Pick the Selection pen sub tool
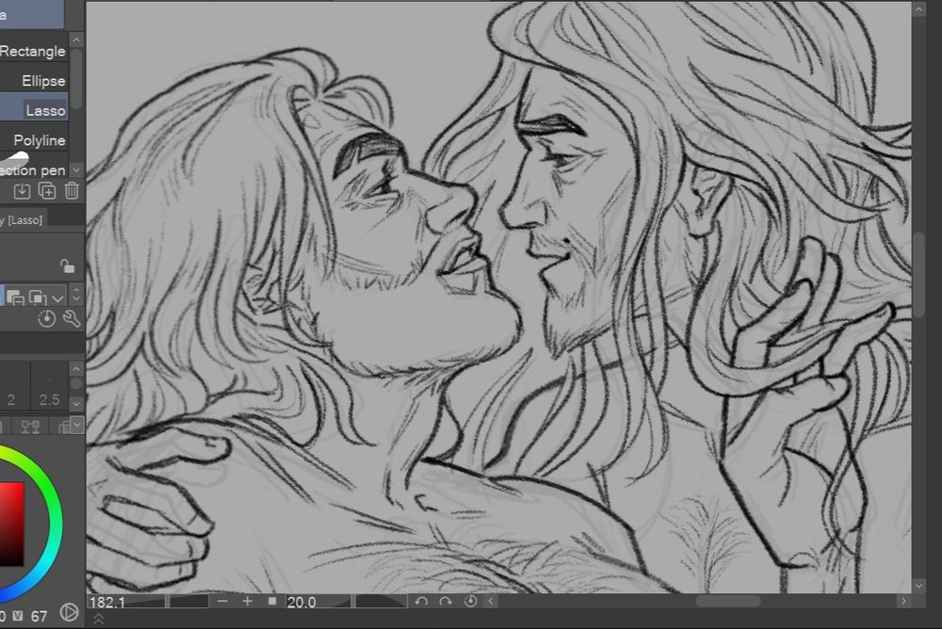942x629 pixels. (x=34, y=169)
